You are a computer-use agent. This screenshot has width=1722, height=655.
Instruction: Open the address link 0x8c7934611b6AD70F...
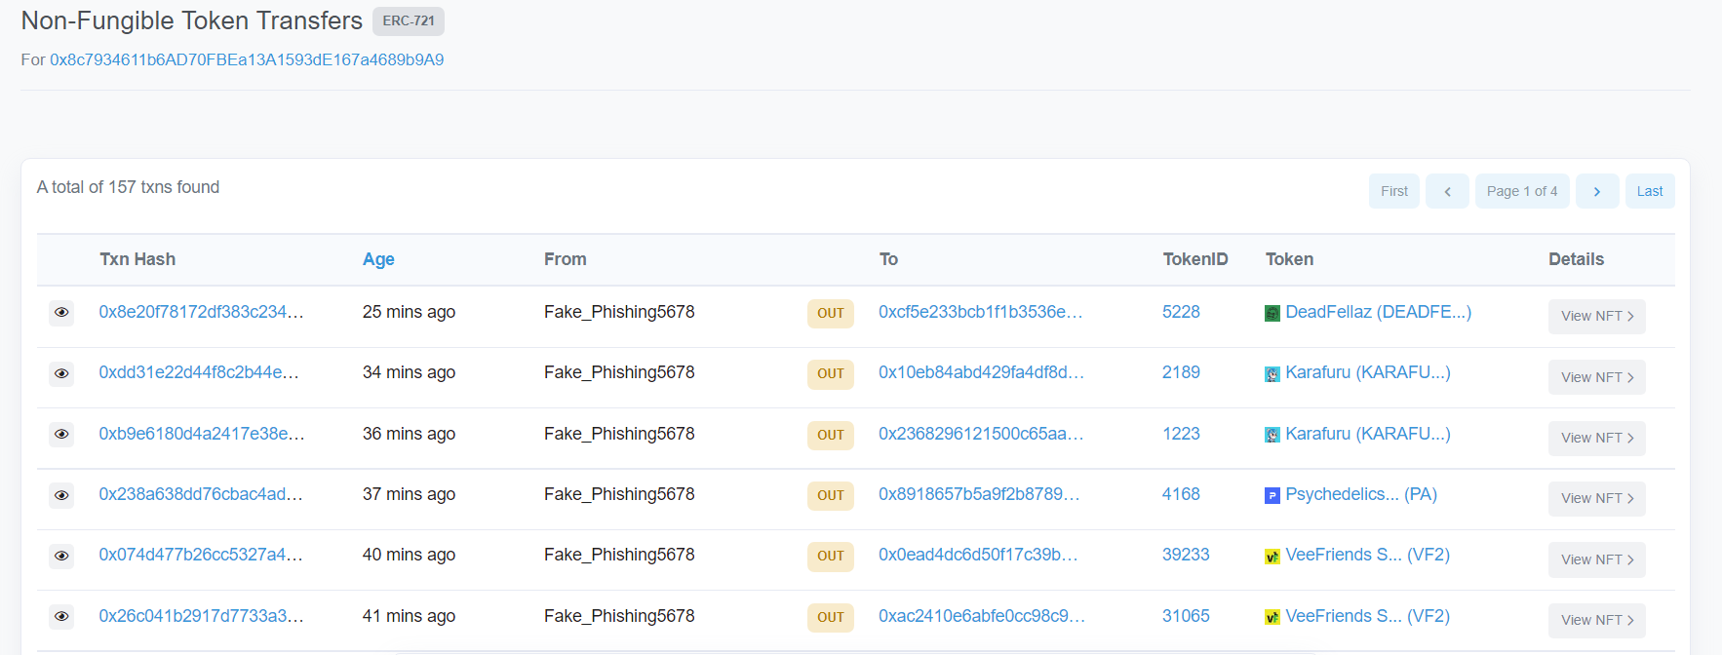pos(247,59)
